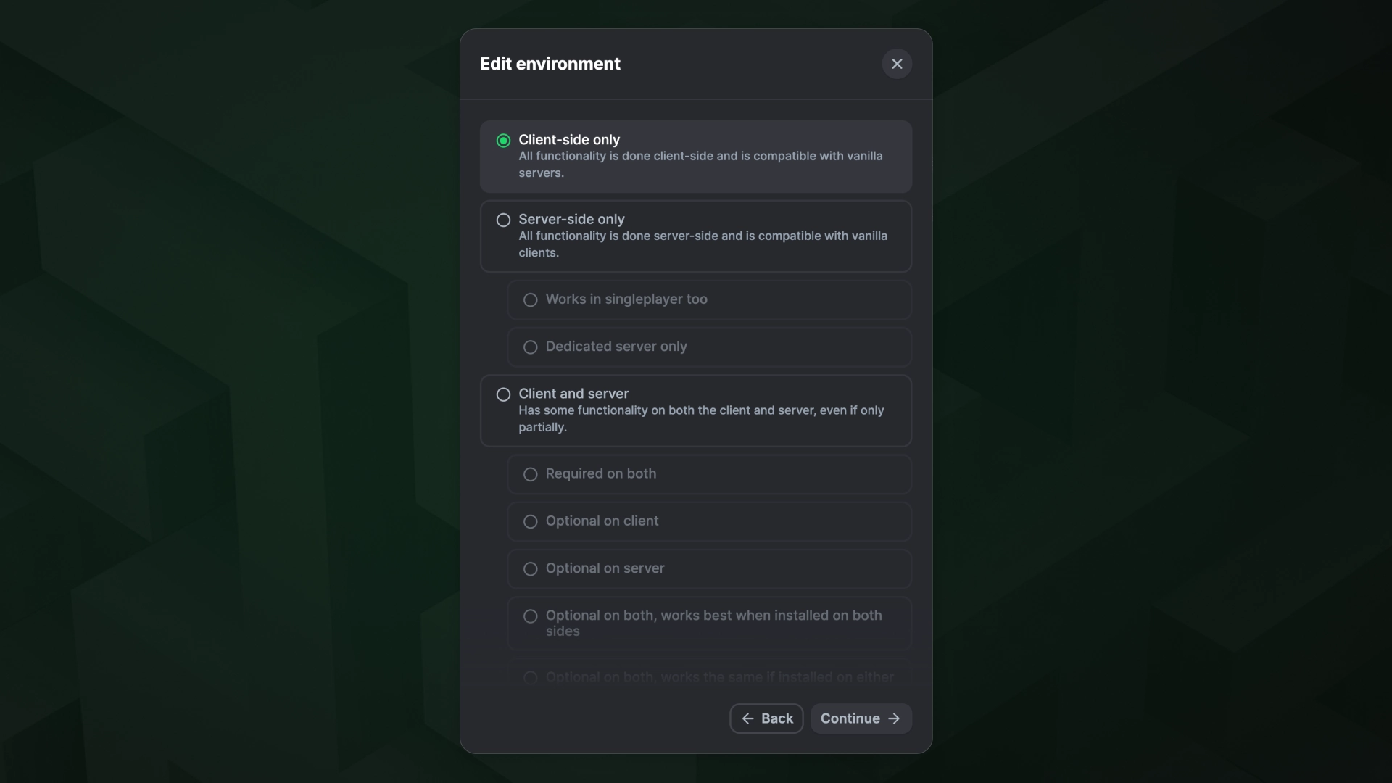
Task: Click the green filled radio indicator beside Client-side only
Action: click(502, 140)
